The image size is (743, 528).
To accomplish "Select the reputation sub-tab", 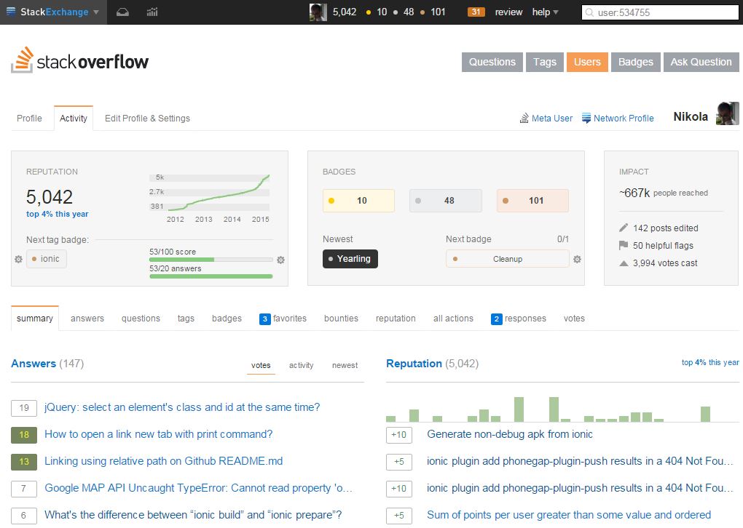I will [396, 319].
